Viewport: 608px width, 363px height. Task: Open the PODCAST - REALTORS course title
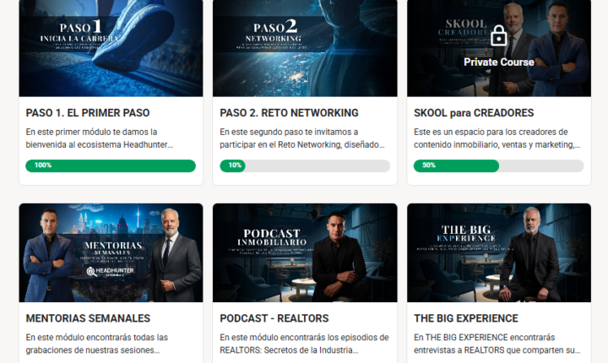[274, 318]
